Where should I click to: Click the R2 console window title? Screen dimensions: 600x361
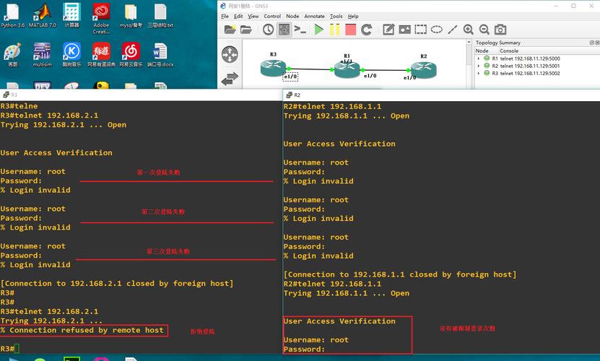pos(297,95)
